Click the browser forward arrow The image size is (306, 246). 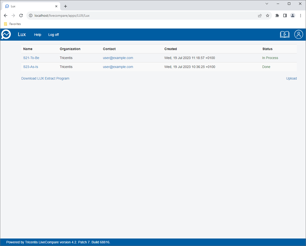point(13,16)
